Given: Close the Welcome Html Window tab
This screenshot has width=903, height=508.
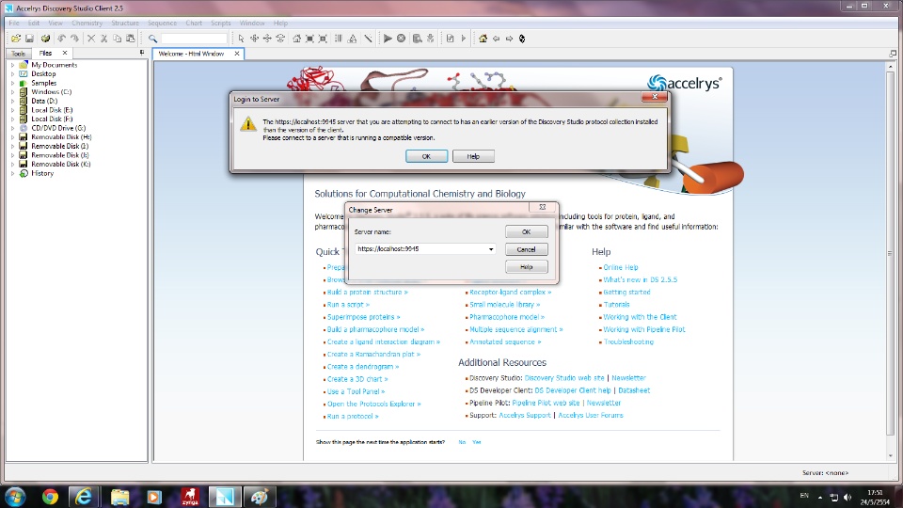Looking at the screenshot, I should click(x=237, y=54).
